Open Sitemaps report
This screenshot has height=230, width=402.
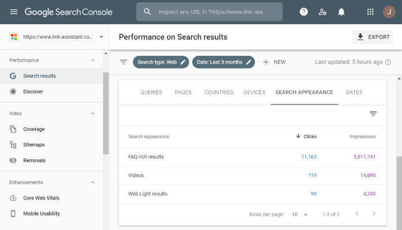(x=51, y=145)
